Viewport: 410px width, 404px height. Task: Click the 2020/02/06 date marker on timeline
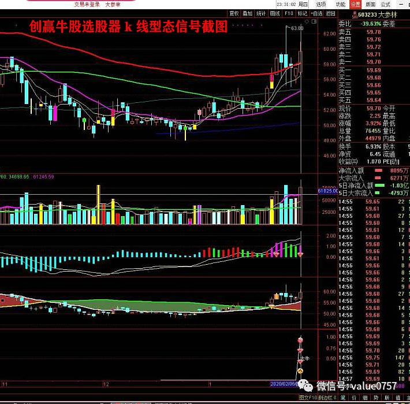click(x=284, y=384)
